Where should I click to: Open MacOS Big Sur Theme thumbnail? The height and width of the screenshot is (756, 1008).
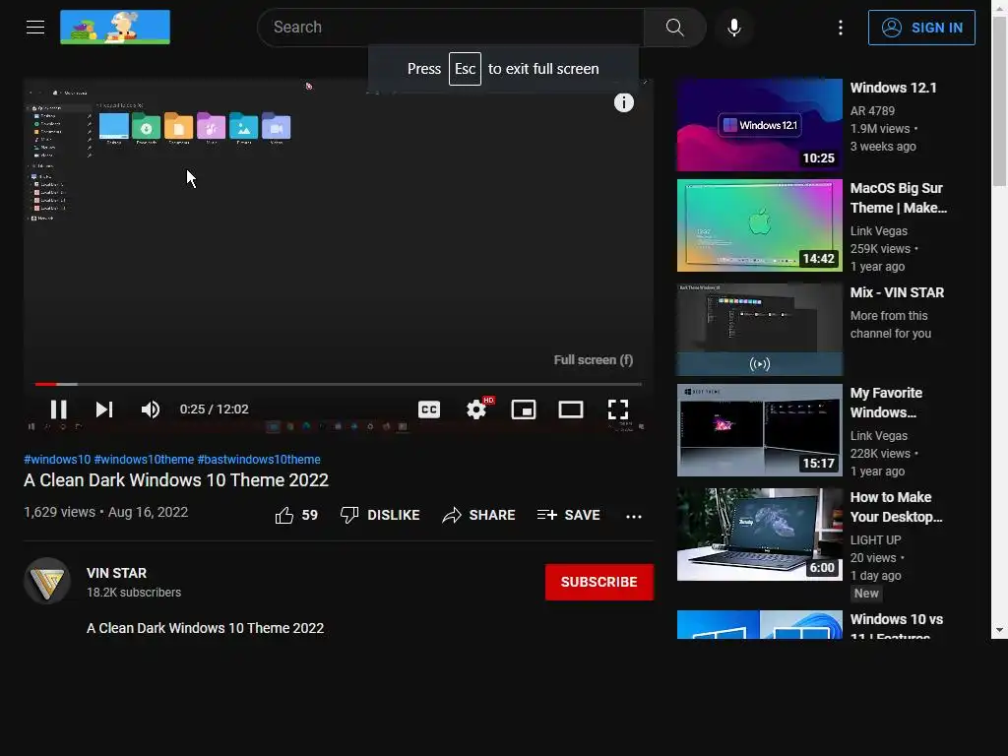click(759, 225)
